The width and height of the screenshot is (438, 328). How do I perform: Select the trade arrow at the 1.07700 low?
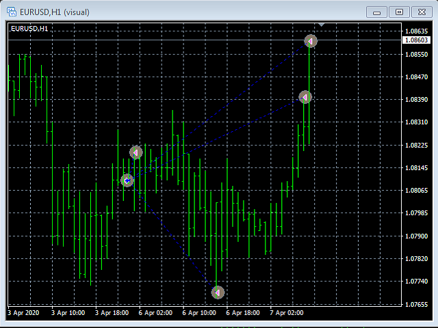[x=218, y=292]
